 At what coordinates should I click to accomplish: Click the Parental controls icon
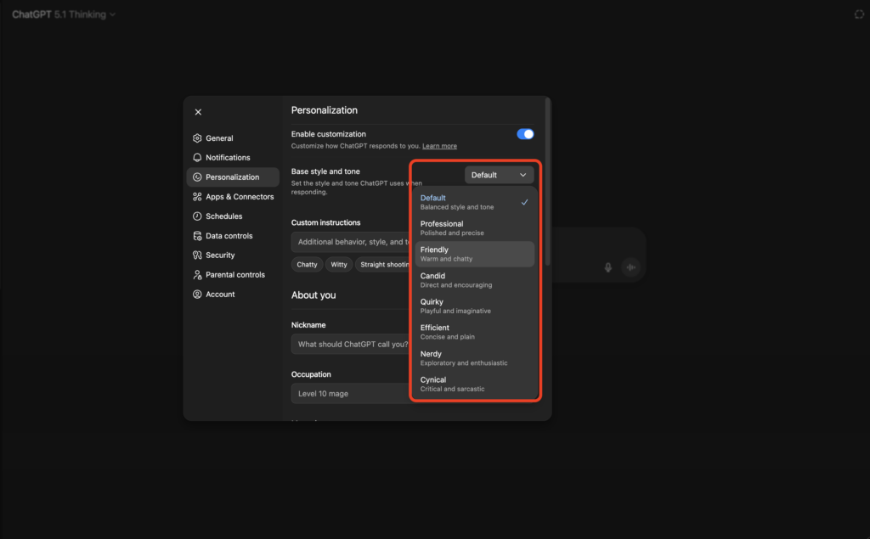click(x=197, y=275)
